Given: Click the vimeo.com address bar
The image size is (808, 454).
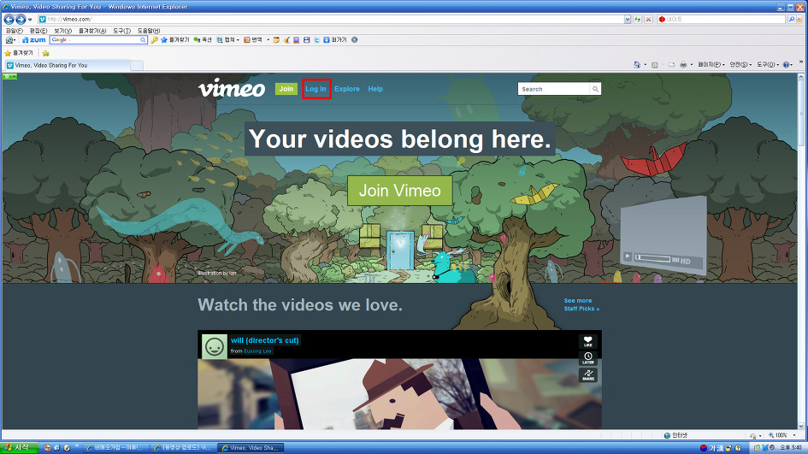Looking at the screenshot, I should pos(330,19).
